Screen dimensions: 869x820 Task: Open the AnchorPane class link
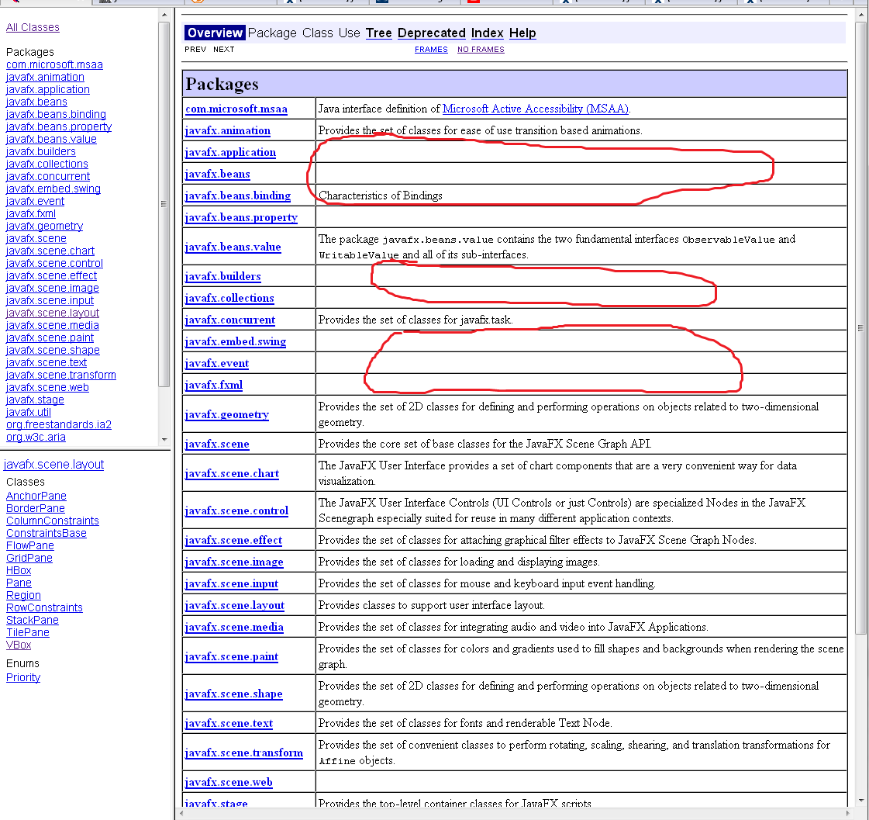coord(36,496)
